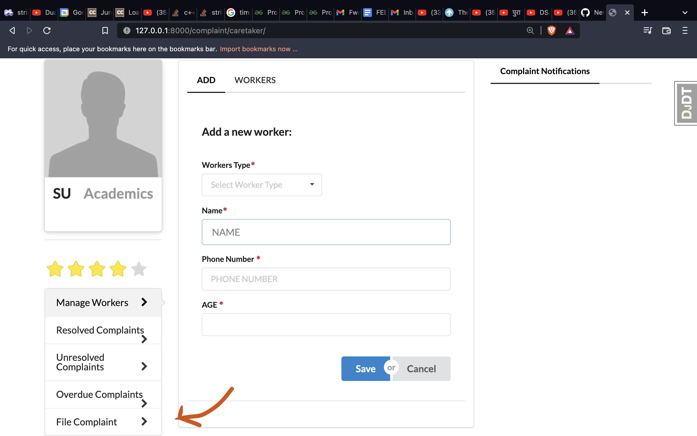Click the Save button

pyautogui.click(x=365, y=368)
